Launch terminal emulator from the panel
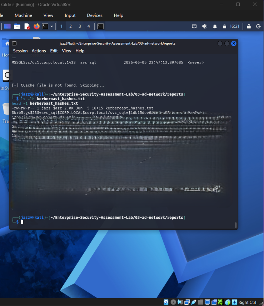Screen dimensions: 264x306 point(45,26)
